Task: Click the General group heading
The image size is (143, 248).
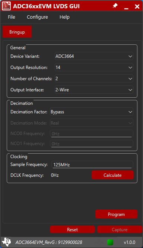Action: click(x=18, y=48)
